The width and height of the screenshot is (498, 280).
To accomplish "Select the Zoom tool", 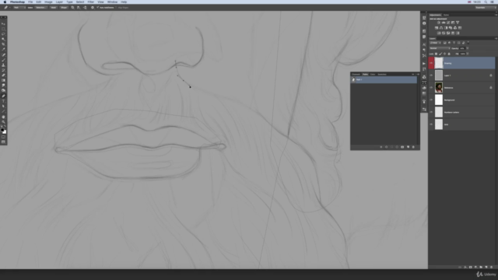I will [x=3, y=122].
